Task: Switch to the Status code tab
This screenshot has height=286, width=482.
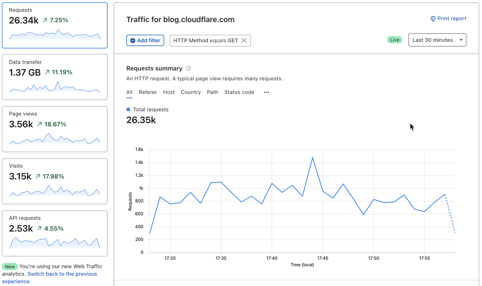Action: click(239, 92)
